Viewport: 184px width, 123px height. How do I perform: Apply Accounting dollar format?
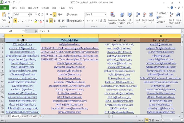point(87,21)
